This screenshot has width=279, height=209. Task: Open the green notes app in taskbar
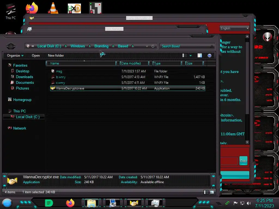[49, 203]
